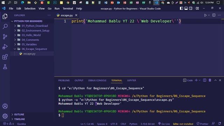Open the Help menu

[x=79, y=8]
